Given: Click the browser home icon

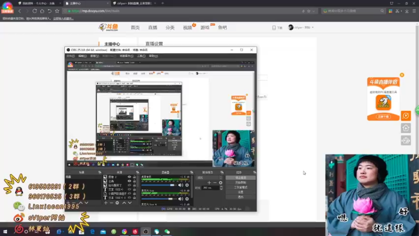Looking at the screenshot, I should [42, 11].
